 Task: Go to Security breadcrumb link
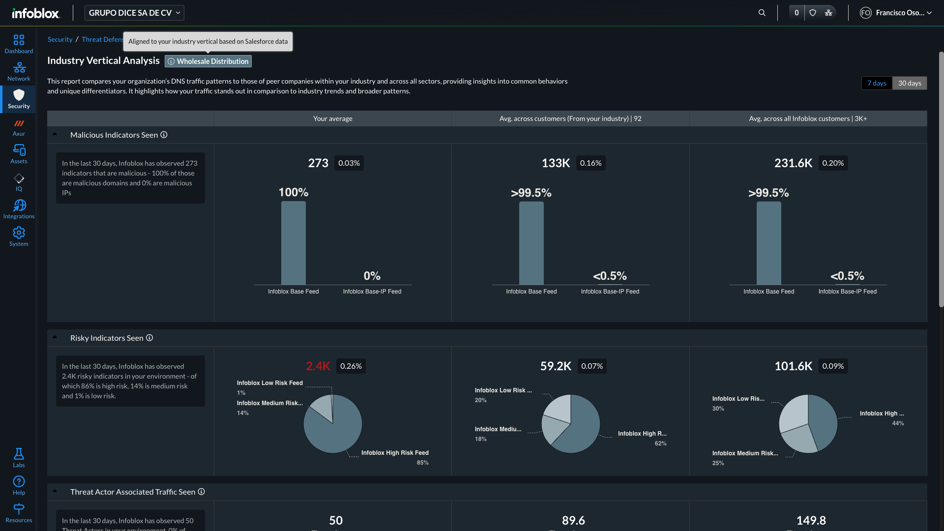[x=60, y=39]
